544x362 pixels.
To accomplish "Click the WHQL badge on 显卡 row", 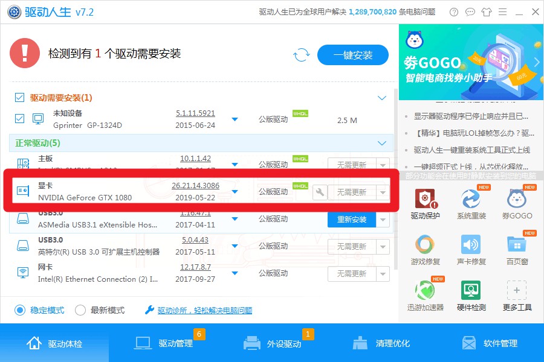I will point(300,186).
